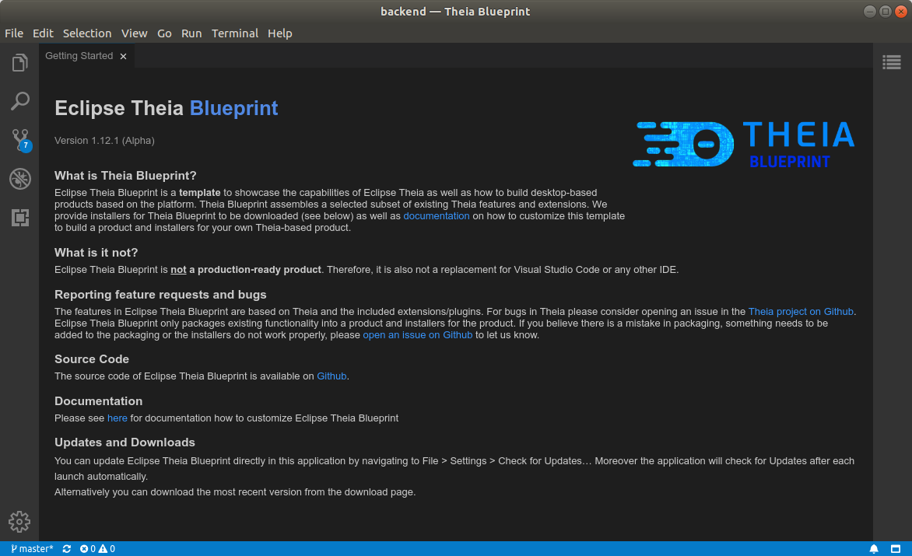The image size is (912, 556).
Task: Maximize the Theia Blueprint window
Action: [886, 12]
